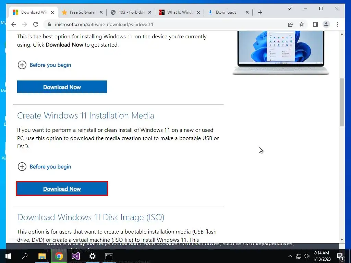Screen dimensions: 351x263
Task: Close the Download Windows tab
Action: pyautogui.click(x=52, y=12)
